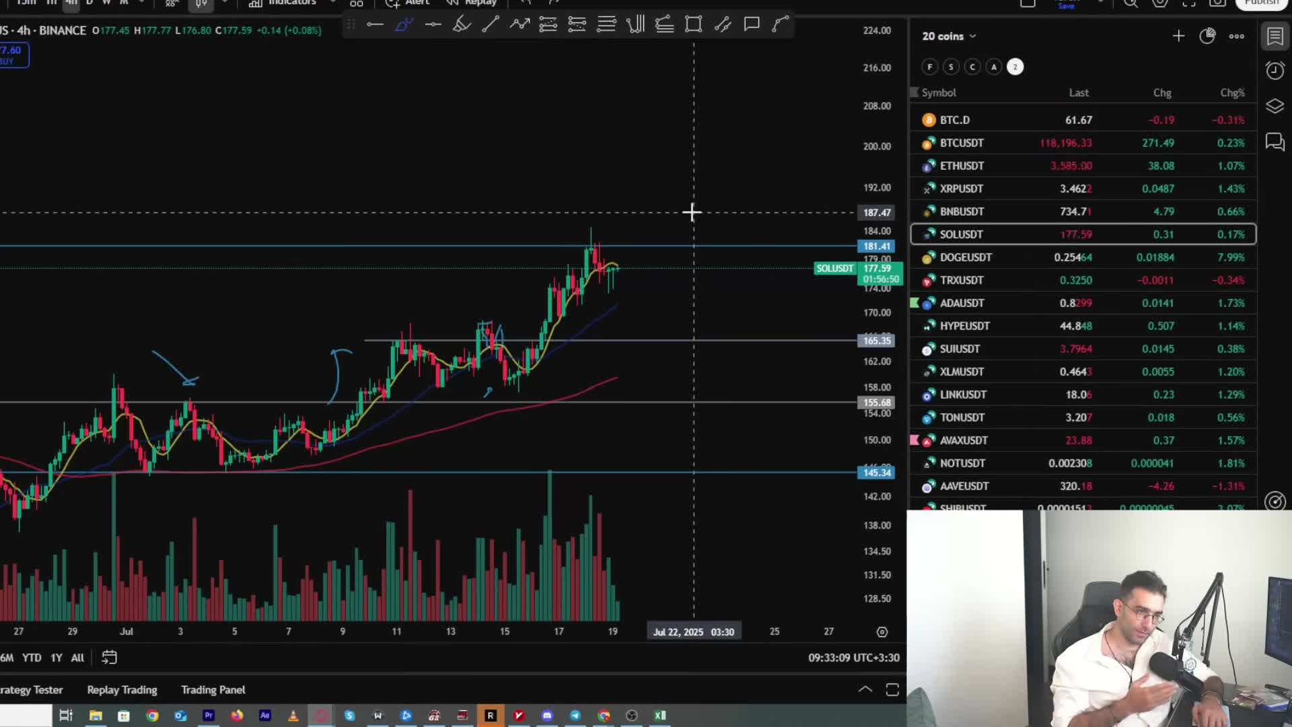
Task: Sort the watchlist by the Symbol column
Action: coord(939,93)
